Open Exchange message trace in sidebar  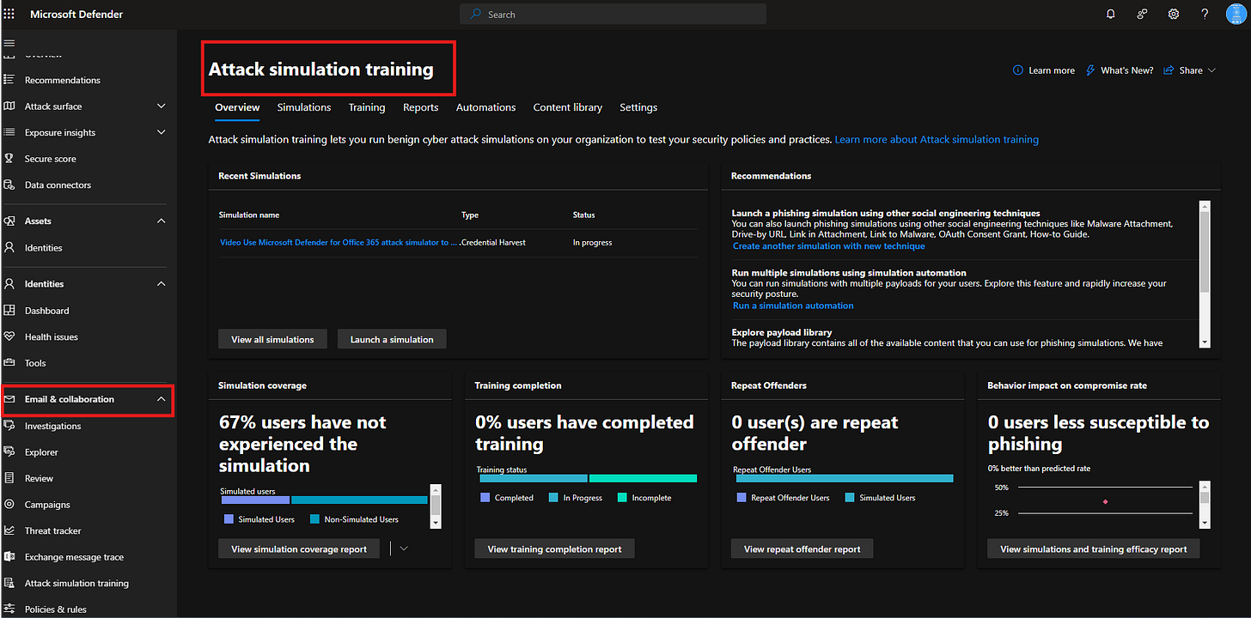point(74,557)
